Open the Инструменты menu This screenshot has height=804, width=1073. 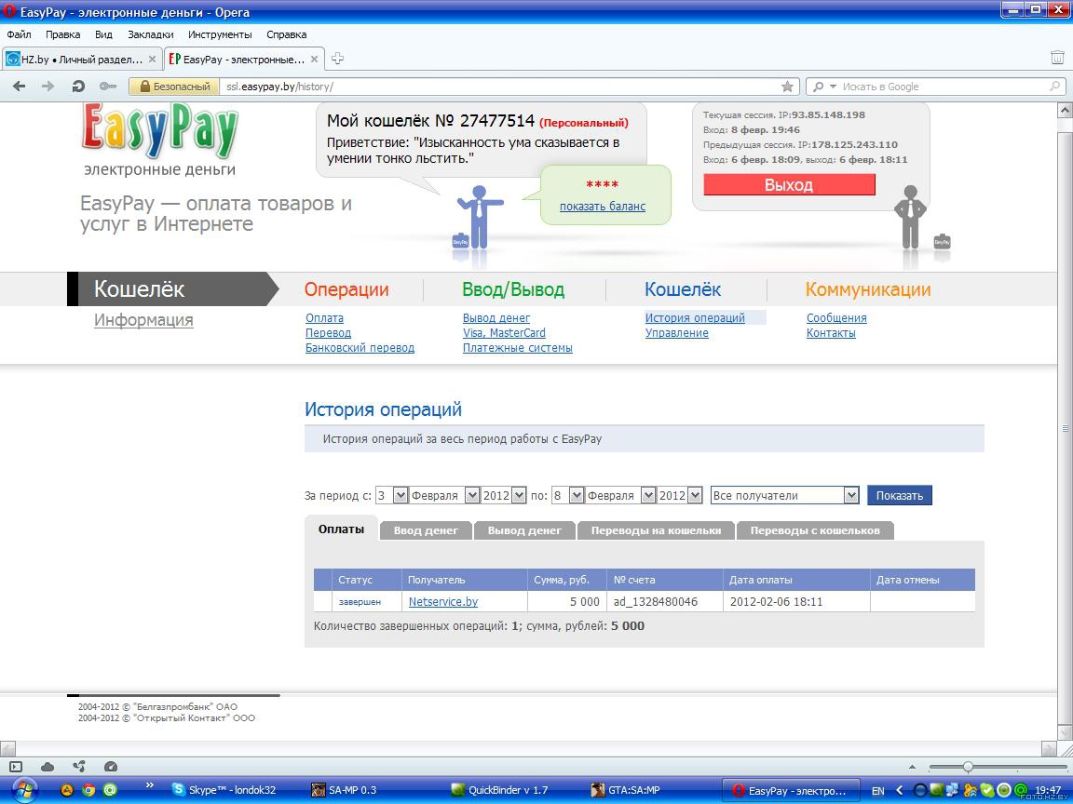[221, 34]
